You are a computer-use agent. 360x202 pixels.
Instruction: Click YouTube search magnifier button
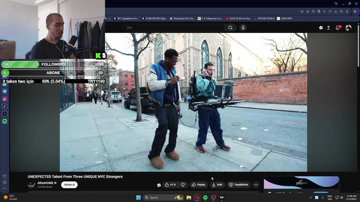pyautogui.click(x=230, y=27)
